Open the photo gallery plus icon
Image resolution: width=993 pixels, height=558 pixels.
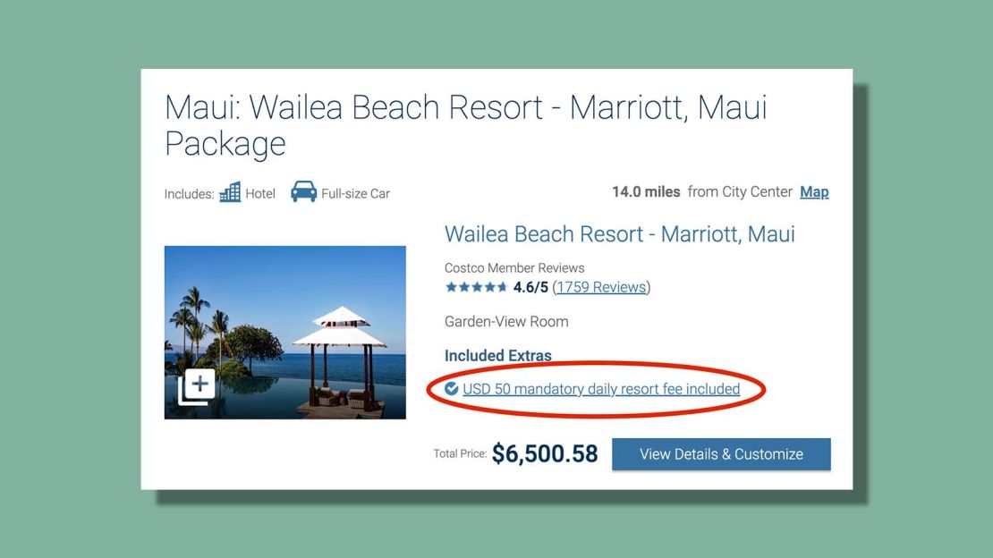[196, 386]
